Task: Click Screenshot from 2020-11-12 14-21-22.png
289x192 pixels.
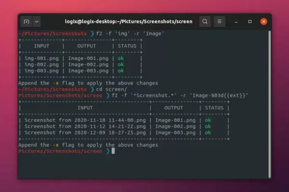Action: coord(85,127)
